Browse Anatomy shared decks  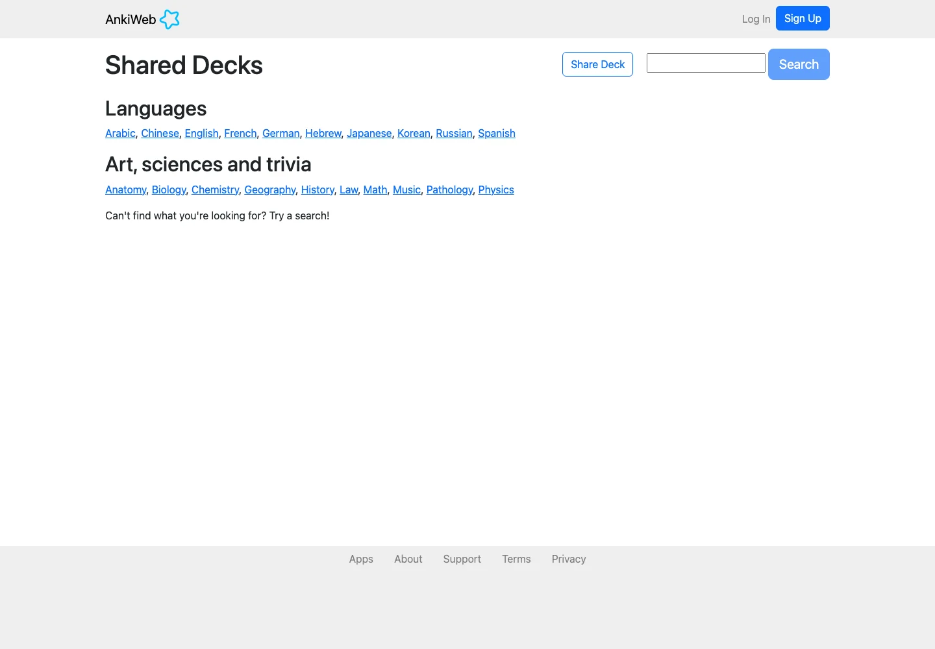coord(125,190)
